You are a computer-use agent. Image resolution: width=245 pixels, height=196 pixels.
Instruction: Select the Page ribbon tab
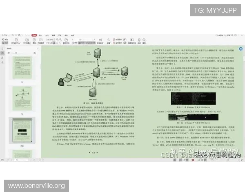pyautogui.click(x=60, y=36)
